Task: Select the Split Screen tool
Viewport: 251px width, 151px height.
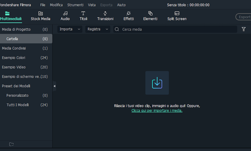Action: 177,16
